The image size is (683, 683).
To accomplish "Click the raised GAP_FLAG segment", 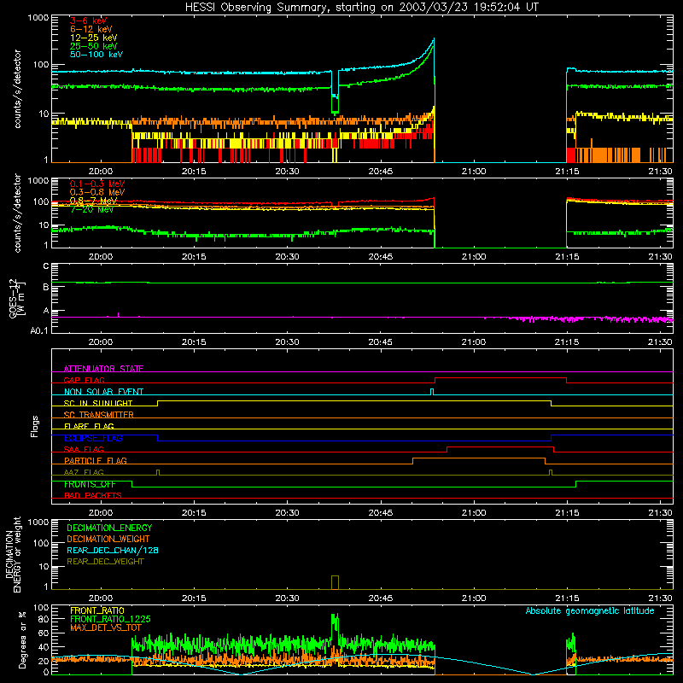I will 500,378.
